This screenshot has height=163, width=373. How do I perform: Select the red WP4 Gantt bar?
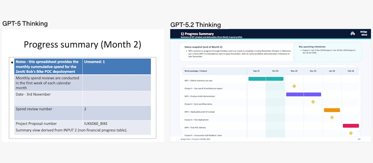(x=350, y=126)
